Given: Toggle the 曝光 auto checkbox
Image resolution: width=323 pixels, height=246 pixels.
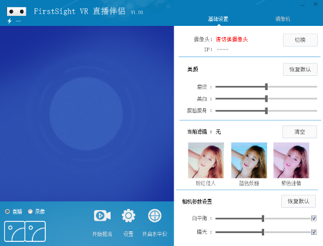Looking at the screenshot, I should (314, 232).
